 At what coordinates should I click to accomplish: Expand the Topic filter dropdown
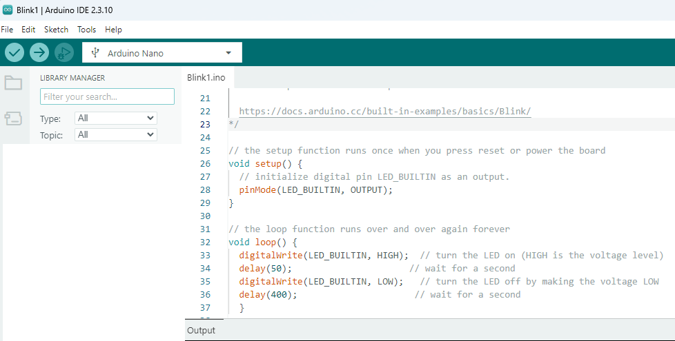coord(116,135)
